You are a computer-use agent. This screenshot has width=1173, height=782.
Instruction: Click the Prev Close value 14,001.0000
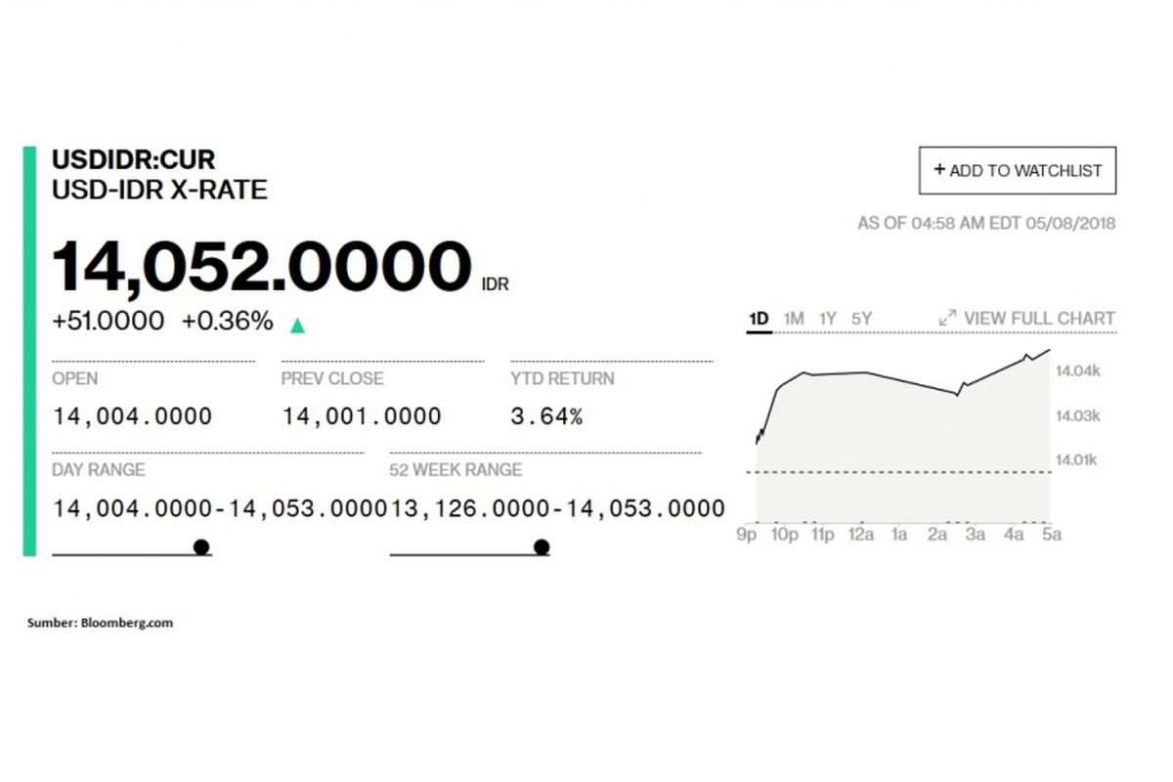(x=362, y=417)
